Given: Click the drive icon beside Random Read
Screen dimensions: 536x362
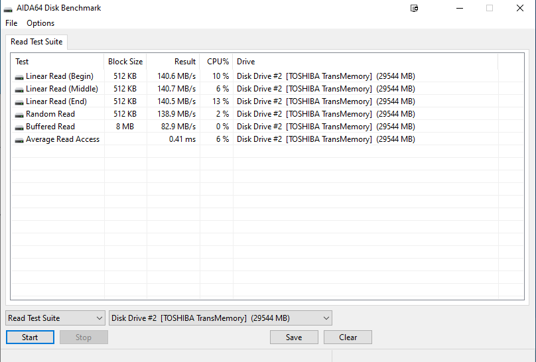Looking at the screenshot, I should click(19, 115).
